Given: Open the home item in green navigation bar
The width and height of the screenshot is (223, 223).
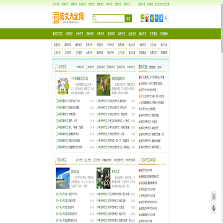Looking at the screenshot, I should [58, 34].
